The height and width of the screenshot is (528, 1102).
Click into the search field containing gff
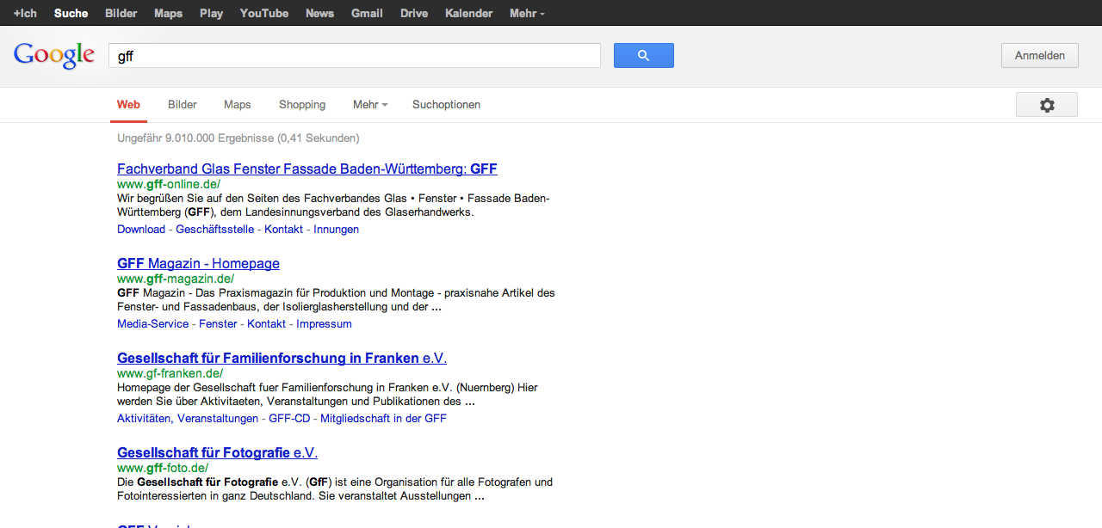pos(354,56)
